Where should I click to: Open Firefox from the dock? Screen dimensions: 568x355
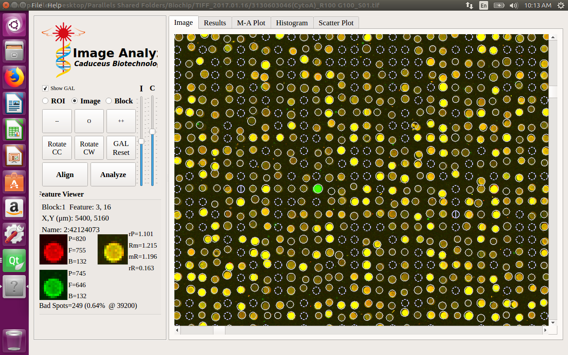pos(15,78)
